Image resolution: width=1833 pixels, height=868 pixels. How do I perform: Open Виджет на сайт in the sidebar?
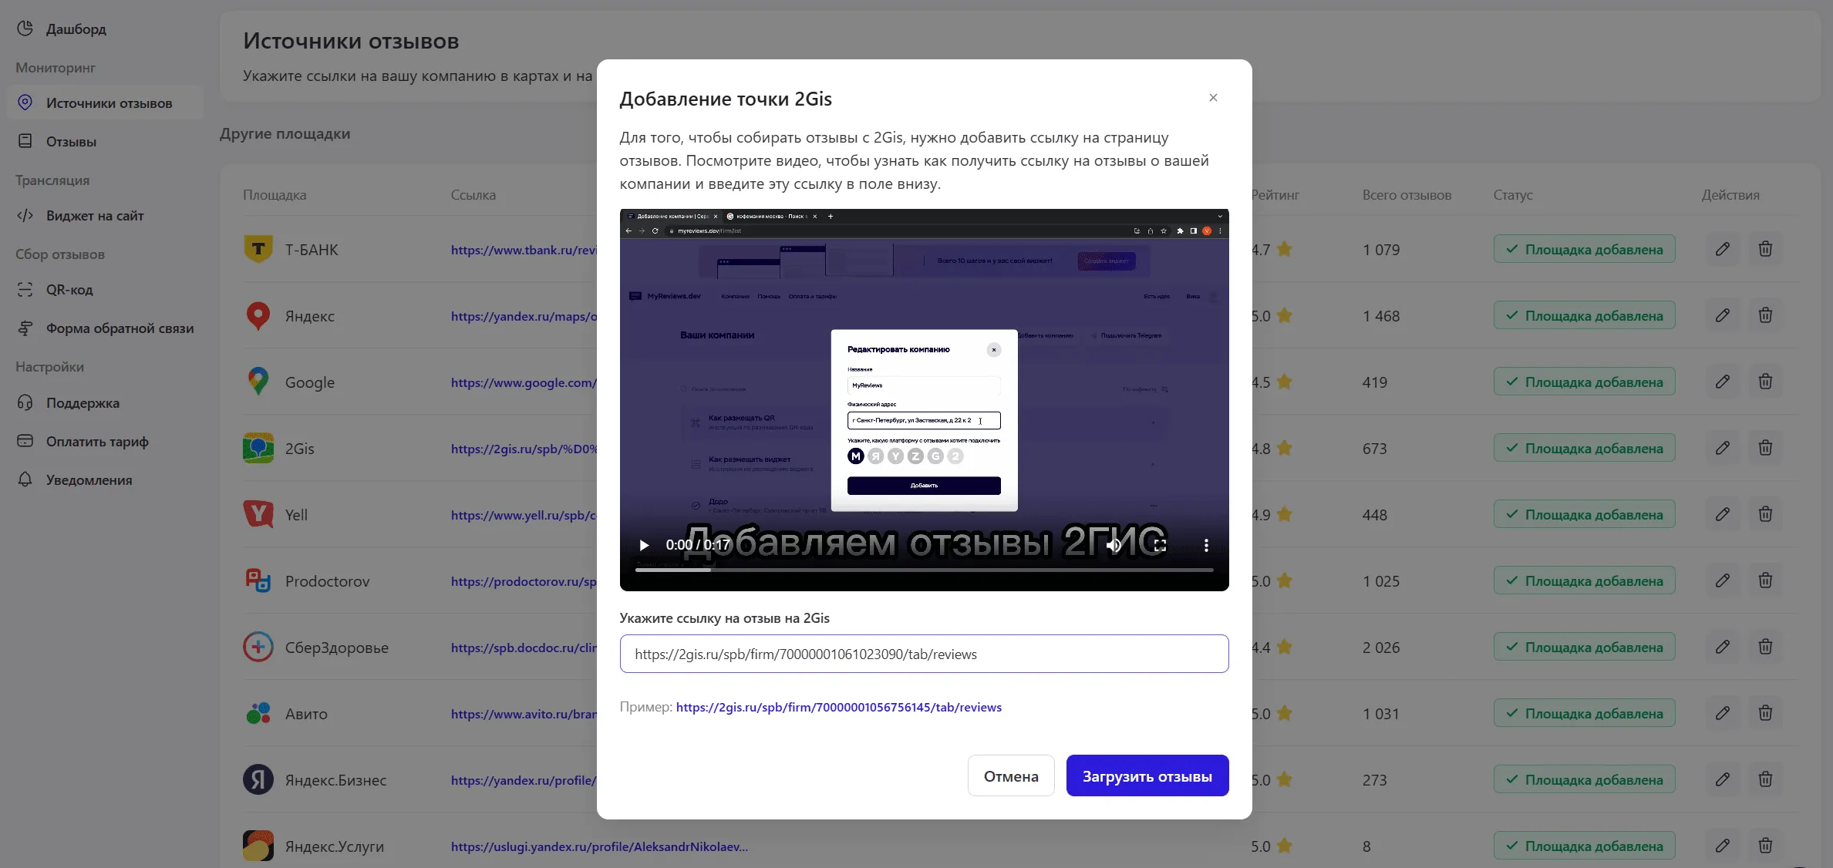(x=94, y=216)
